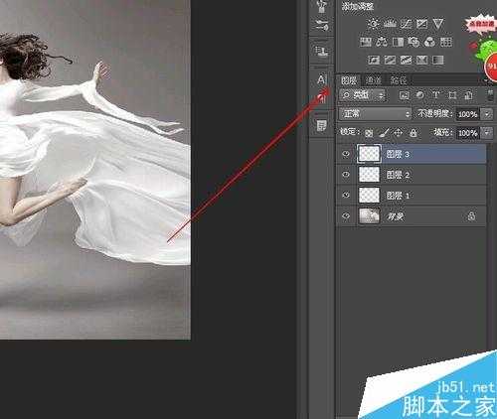Add a Color Balance adjustment (scales icon)

point(382,42)
